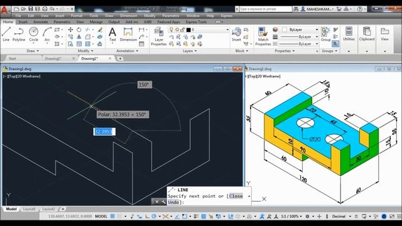Expand the Properties panel

pyautogui.click(x=285, y=51)
